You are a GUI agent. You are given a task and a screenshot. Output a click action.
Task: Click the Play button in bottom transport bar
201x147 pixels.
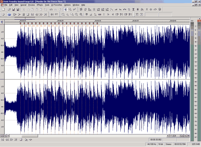26,140
